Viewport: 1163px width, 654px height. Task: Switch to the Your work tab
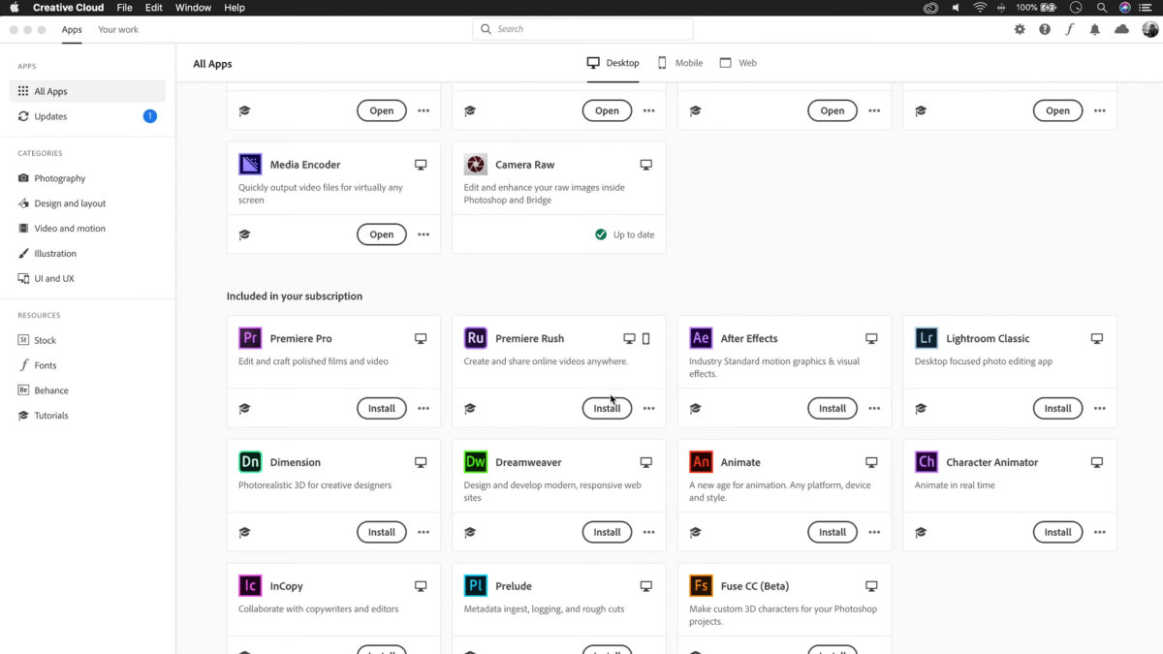(118, 30)
